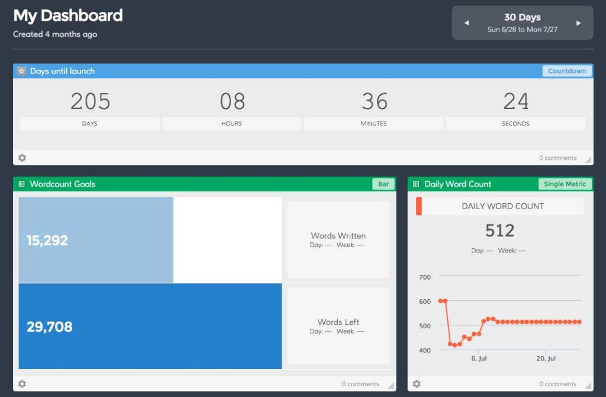Click the Bar widget type badge
Image resolution: width=606 pixels, height=397 pixels.
pos(383,184)
